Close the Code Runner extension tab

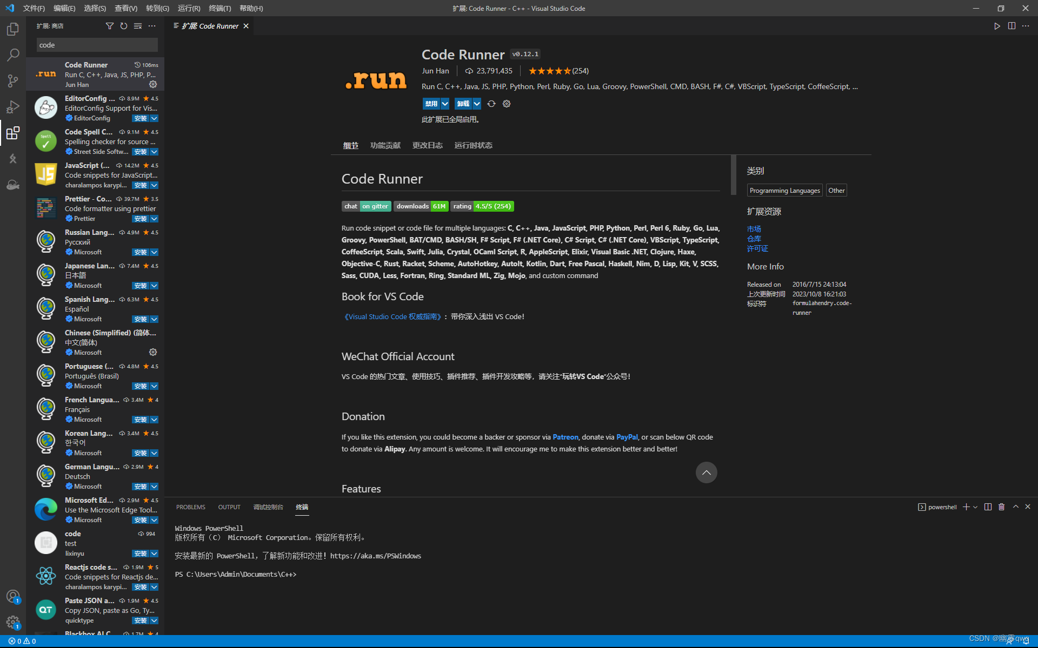tap(246, 26)
